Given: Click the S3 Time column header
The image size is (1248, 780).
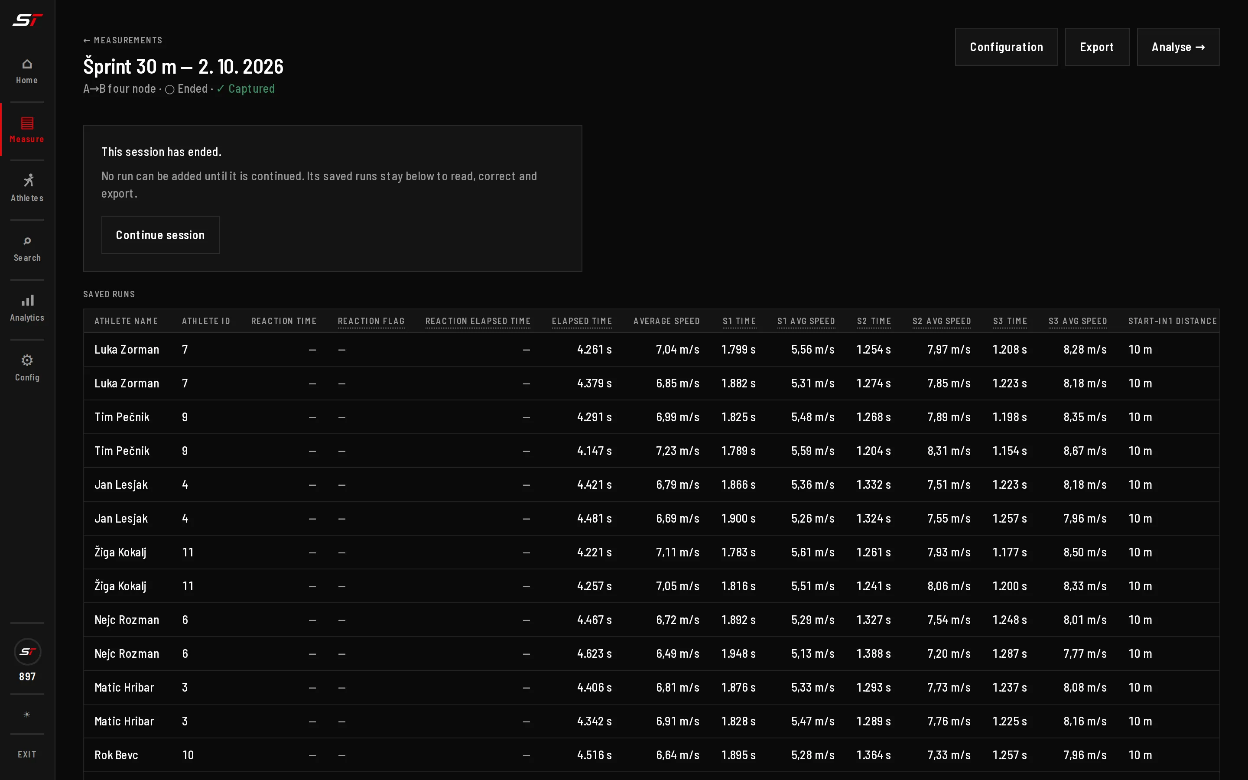Looking at the screenshot, I should click(1010, 321).
